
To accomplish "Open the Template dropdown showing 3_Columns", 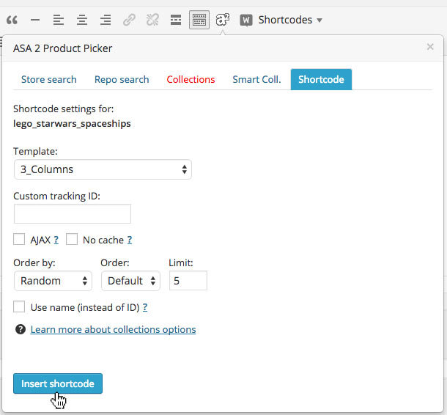I will coord(103,169).
